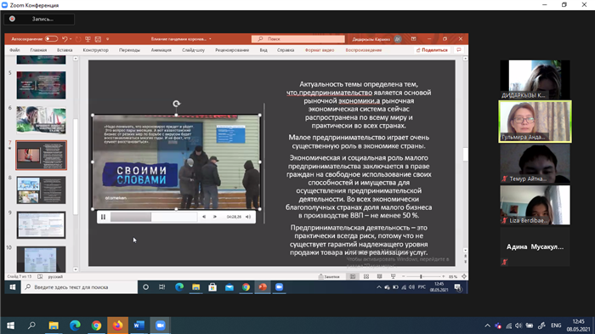Start slideshow from status bar icon
The width and height of the screenshot is (595, 334).
[393, 276]
